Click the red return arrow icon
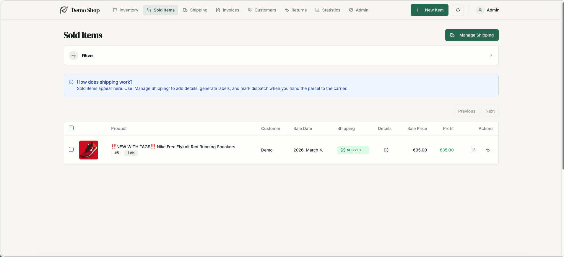 (x=488, y=150)
